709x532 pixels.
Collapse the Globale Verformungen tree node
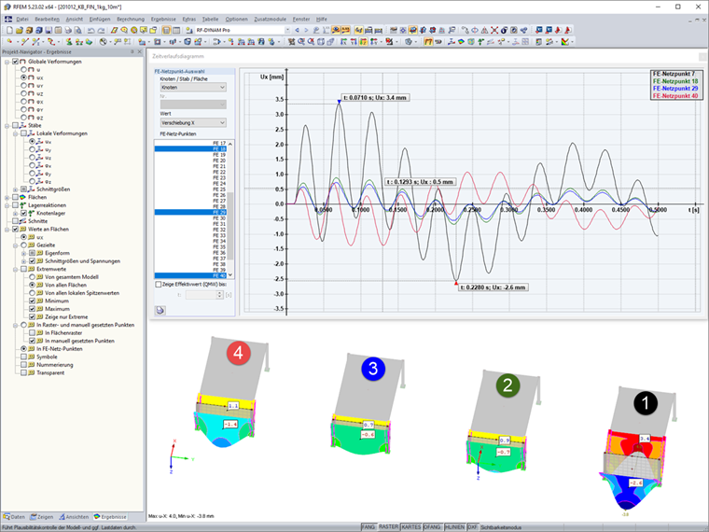(x=7, y=62)
